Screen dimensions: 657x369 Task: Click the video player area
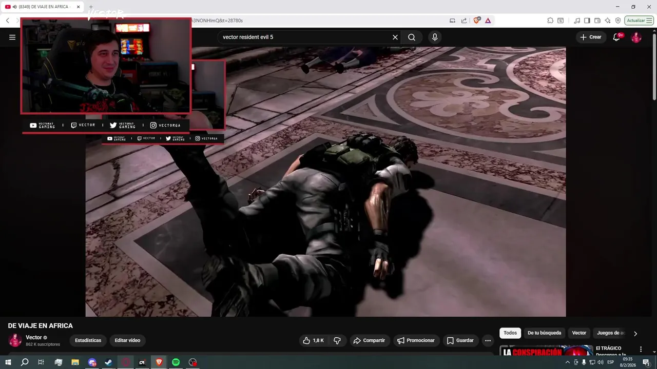coord(325,181)
